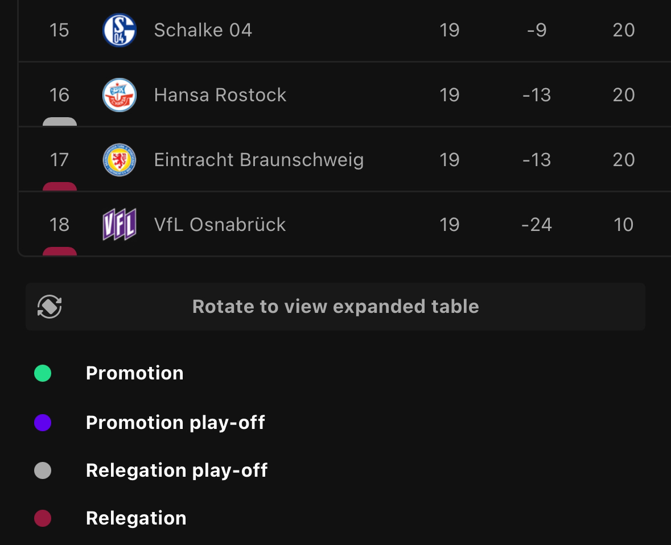Select the Relegation legend label
The width and height of the screenshot is (671, 545).
coord(136,518)
